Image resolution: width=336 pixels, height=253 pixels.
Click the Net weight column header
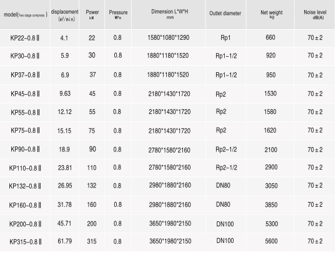click(272, 14)
